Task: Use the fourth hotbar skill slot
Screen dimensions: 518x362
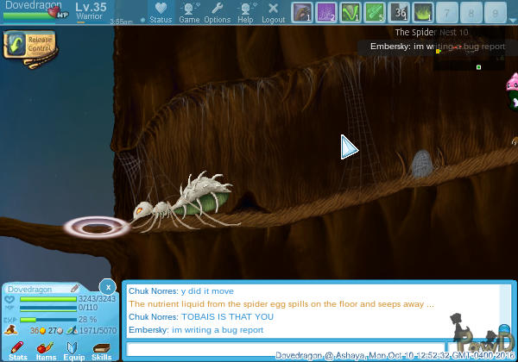Action: tap(376, 12)
